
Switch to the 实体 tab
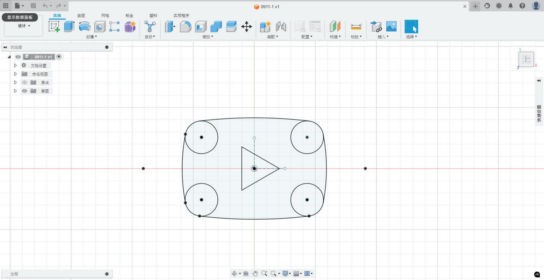[57, 16]
